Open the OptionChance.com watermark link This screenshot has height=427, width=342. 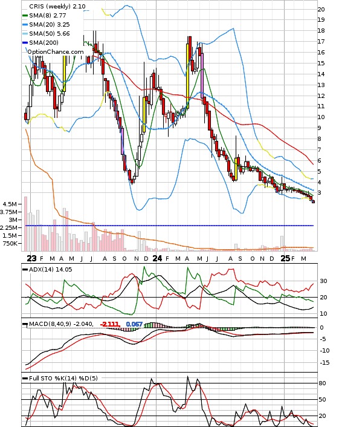tap(56, 52)
